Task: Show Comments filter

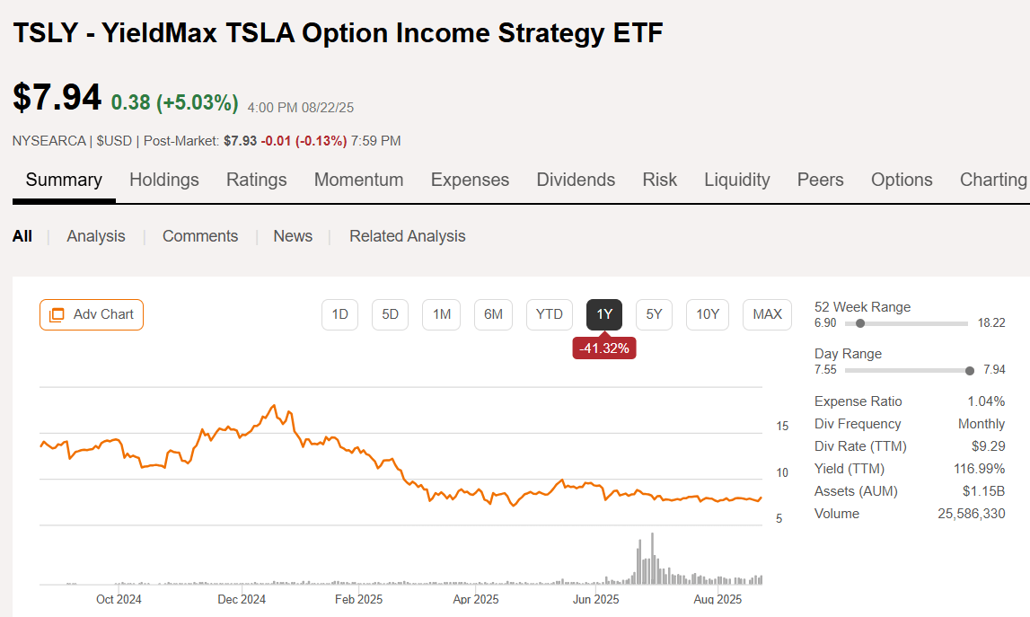Action: 200,236
